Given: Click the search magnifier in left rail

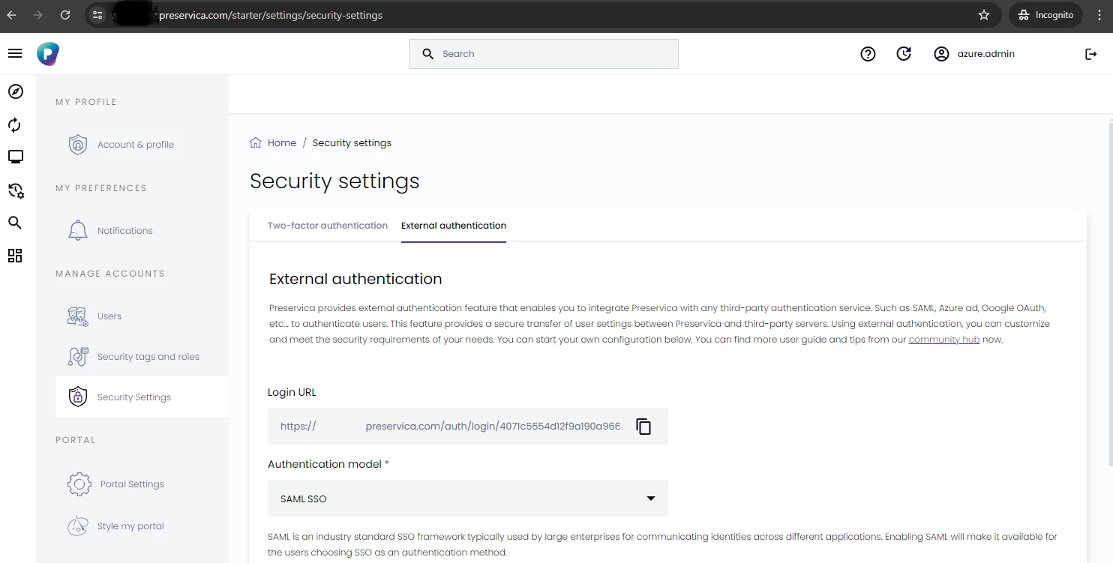Looking at the screenshot, I should 15,223.
